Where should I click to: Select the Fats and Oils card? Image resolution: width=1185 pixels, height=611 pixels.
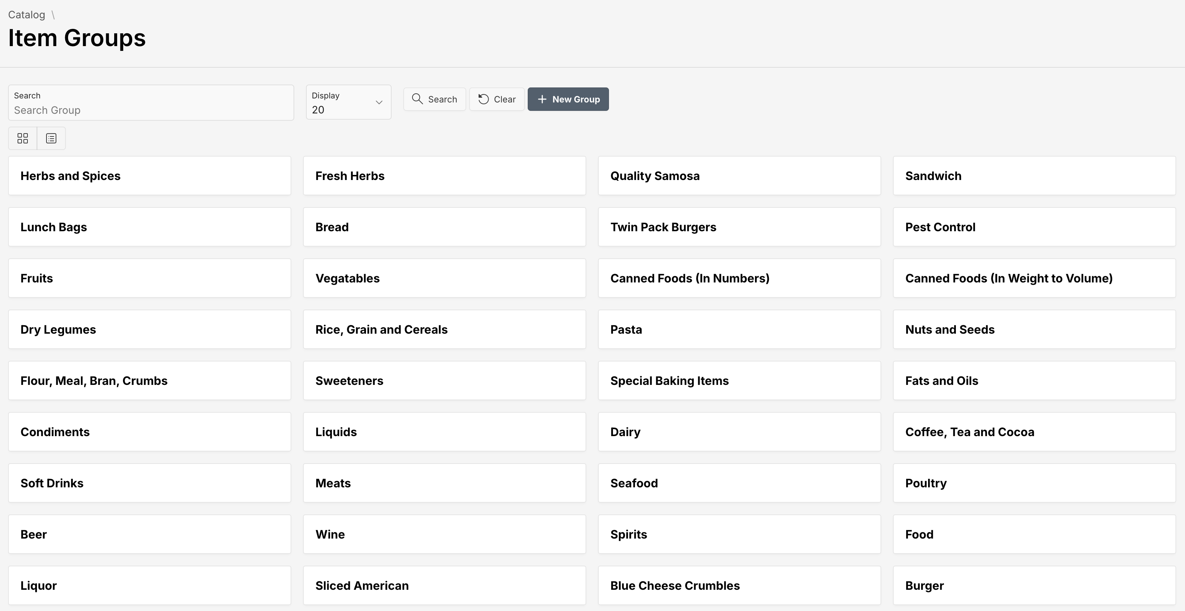1034,381
